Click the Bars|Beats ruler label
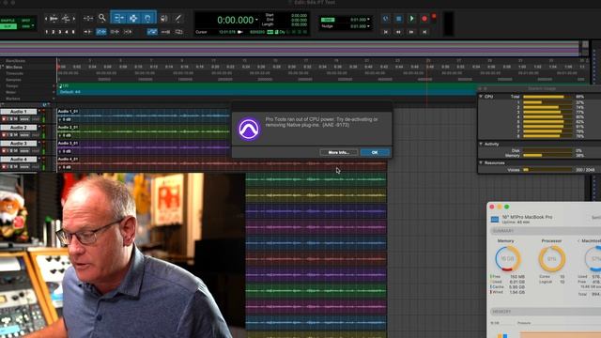The height and width of the screenshot is (338, 601). point(15,60)
